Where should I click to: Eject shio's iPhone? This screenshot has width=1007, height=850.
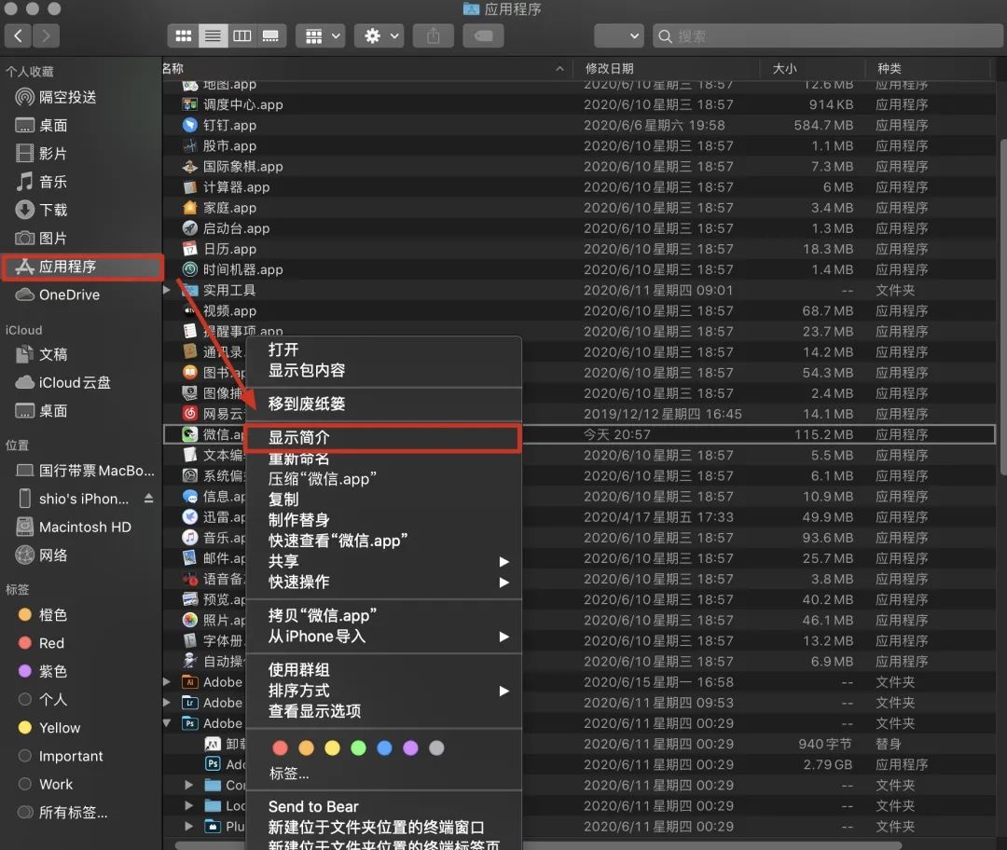click(148, 499)
